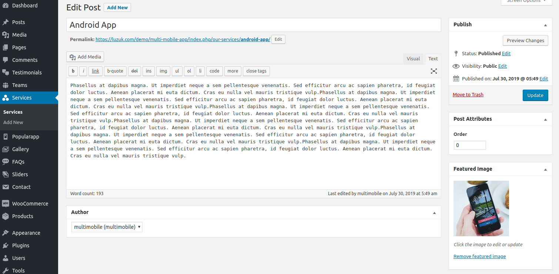Click the Preview Changes button
559x274 pixels.
point(525,41)
